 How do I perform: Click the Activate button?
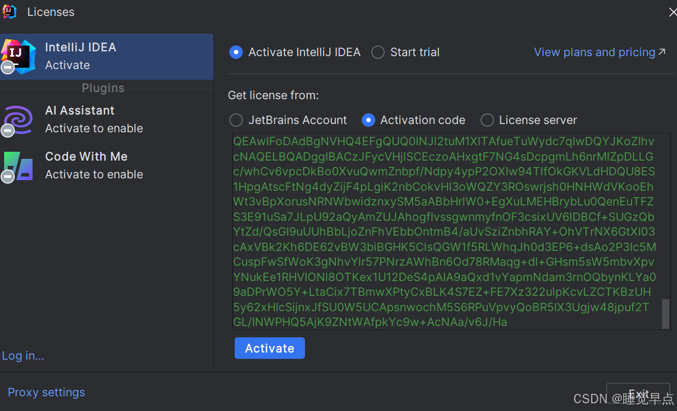click(x=270, y=348)
